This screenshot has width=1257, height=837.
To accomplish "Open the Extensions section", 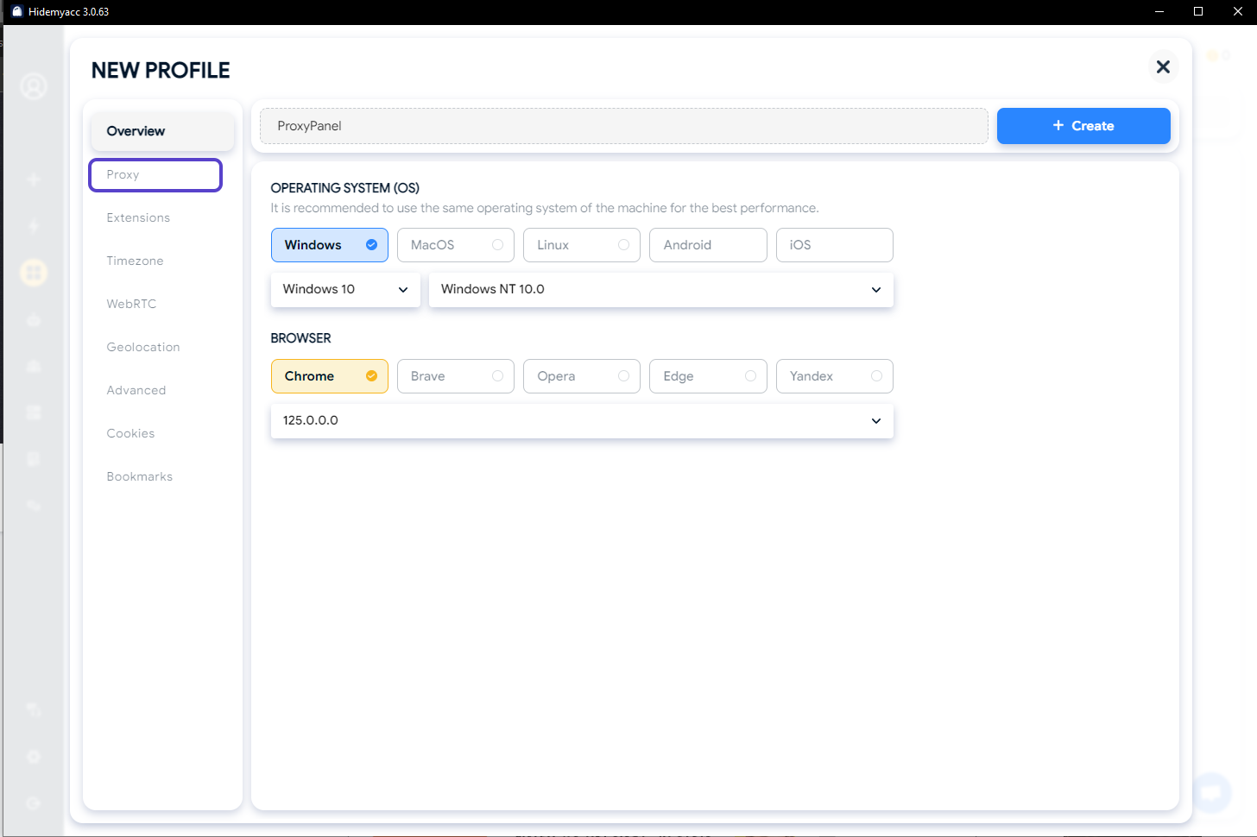I will pos(138,218).
